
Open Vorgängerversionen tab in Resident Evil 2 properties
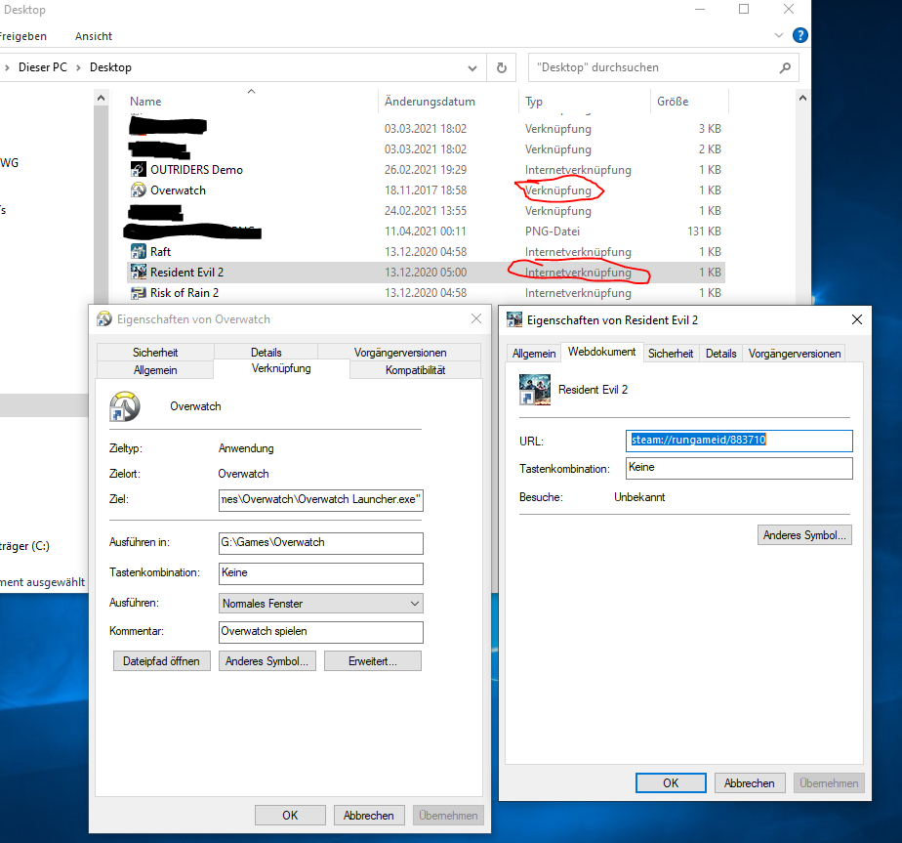tap(794, 353)
